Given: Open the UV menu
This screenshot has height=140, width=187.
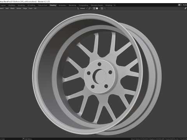Looking at the screenshot, I should click(35, 9).
